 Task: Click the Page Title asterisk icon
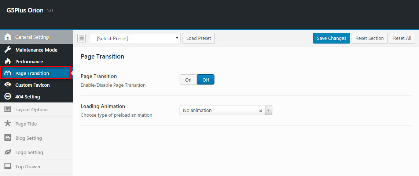click(8, 123)
